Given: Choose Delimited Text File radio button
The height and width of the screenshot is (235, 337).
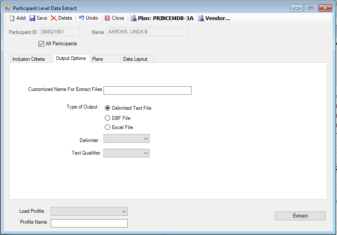Looking at the screenshot, I should click(x=108, y=108).
